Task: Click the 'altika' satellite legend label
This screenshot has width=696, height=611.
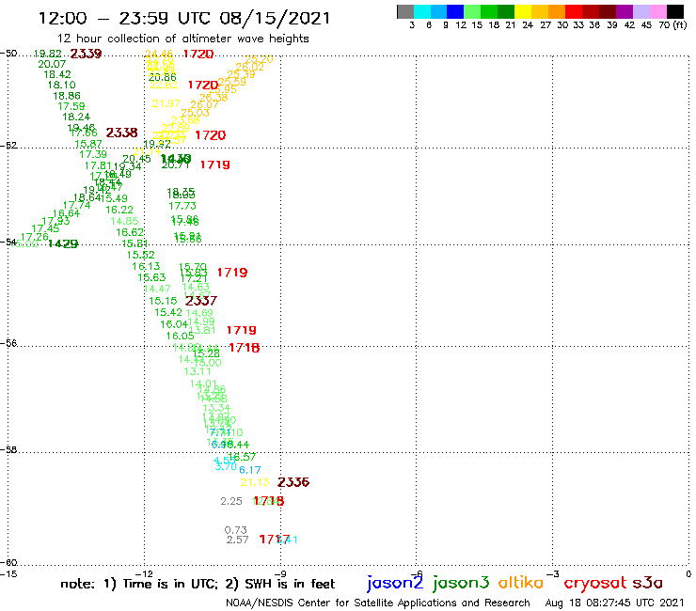Action: click(521, 583)
